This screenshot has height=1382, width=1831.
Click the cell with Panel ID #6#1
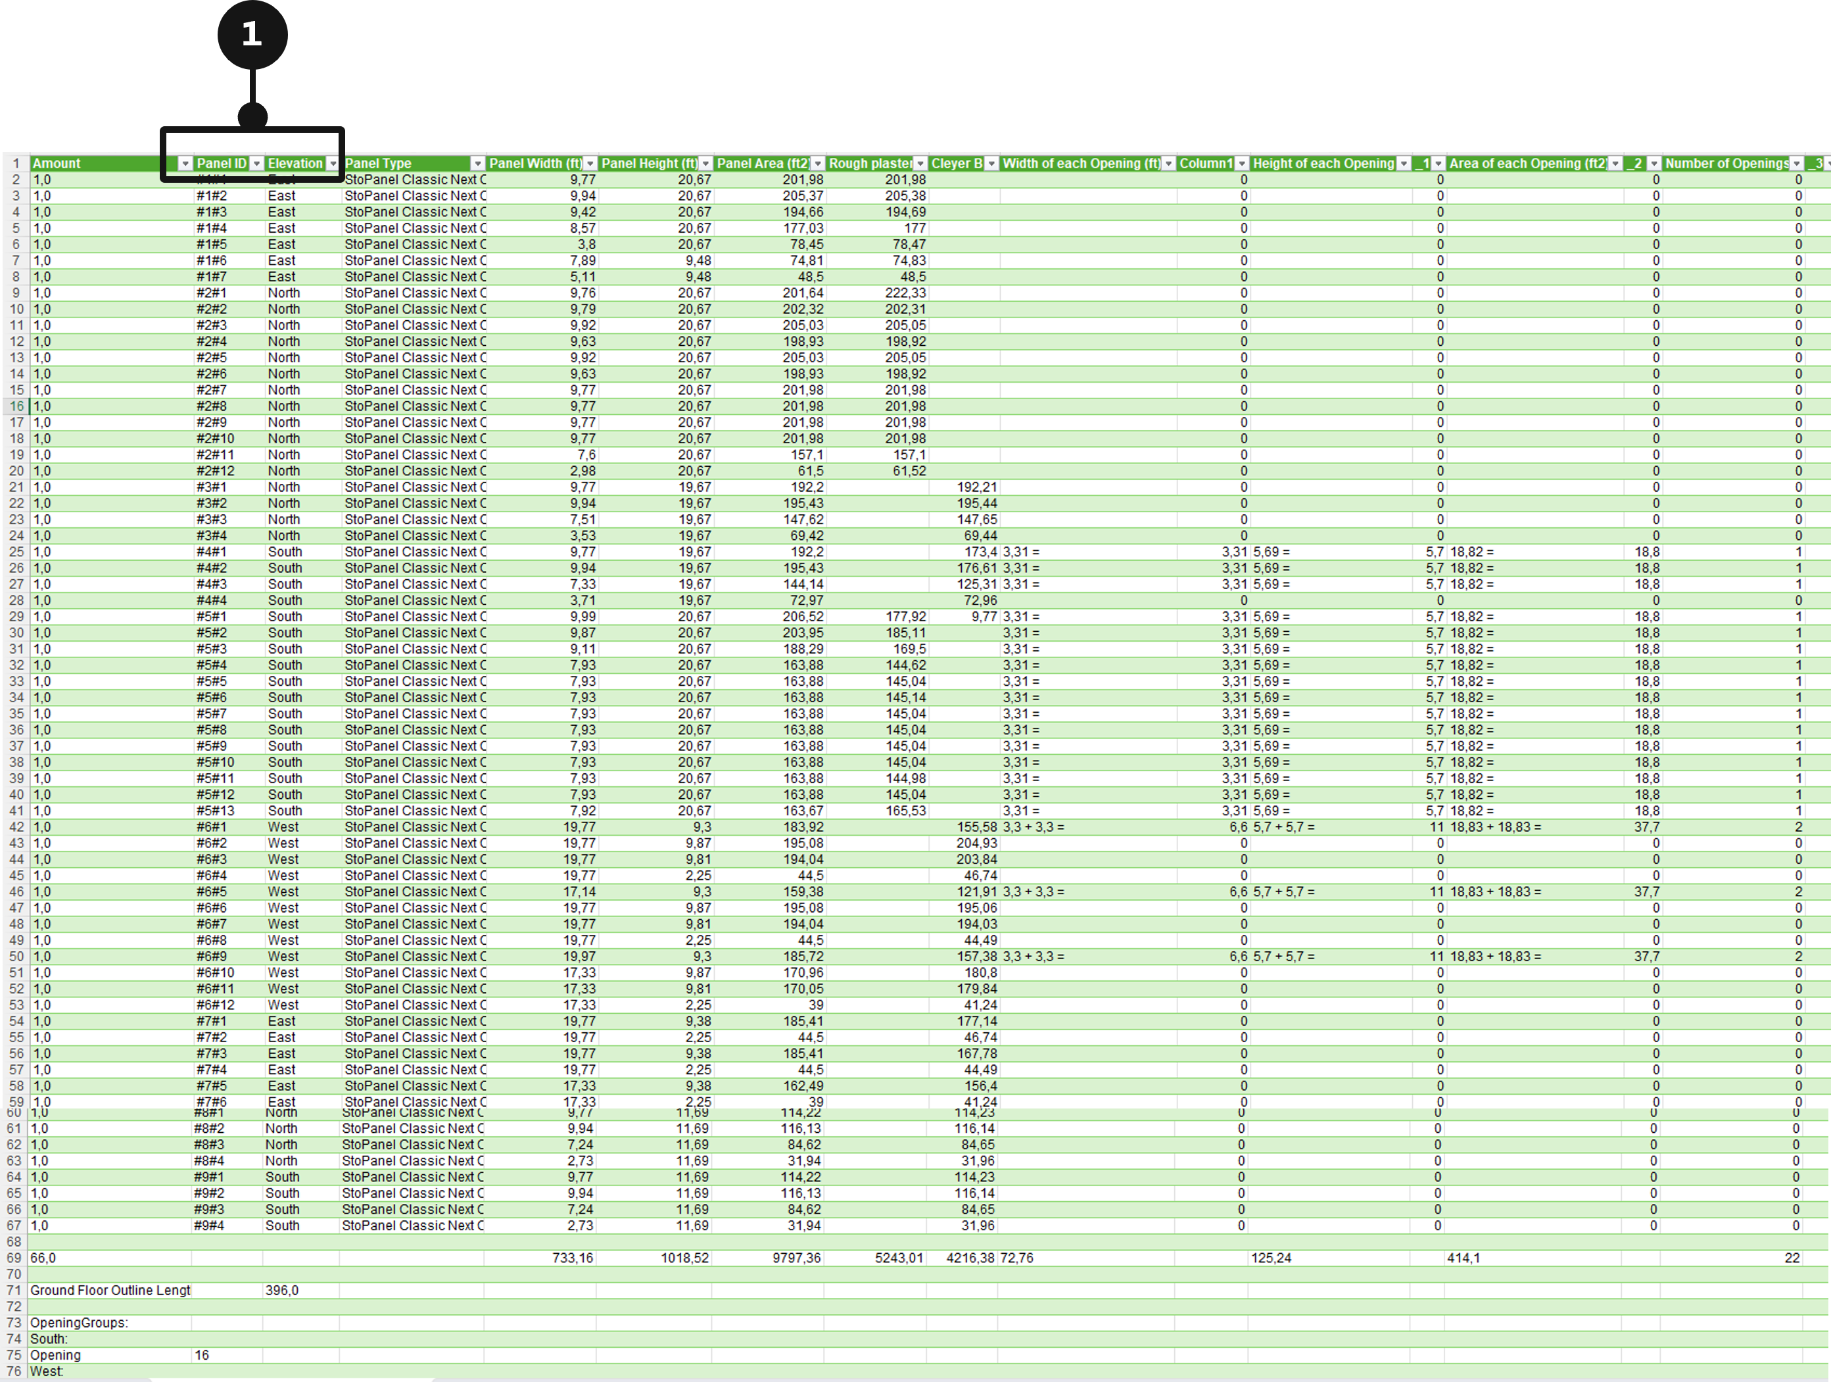(x=228, y=828)
